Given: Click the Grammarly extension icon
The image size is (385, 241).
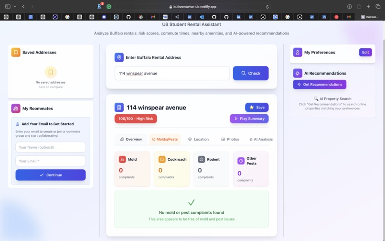Looking at the screenshot, I should pyautogui.click(x=109, y=7).
